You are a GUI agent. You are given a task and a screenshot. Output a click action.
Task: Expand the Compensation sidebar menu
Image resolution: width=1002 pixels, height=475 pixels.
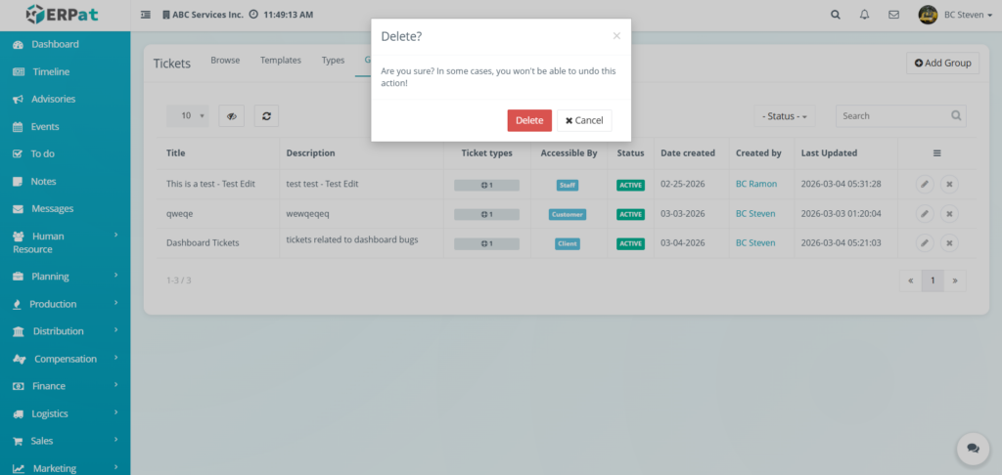click(x=66, y=359)
